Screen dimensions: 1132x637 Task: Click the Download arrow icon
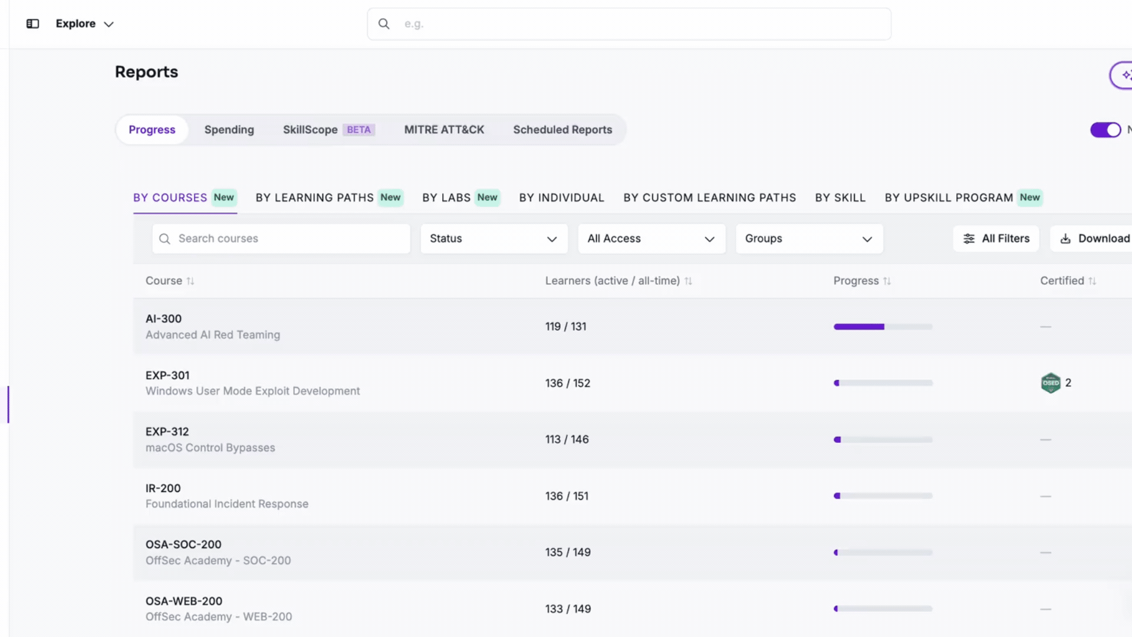tap(1065, 239)
